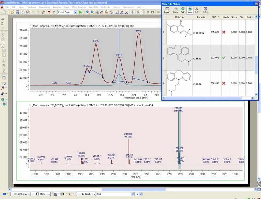Open the Entire Page zoom dropdown

[x=75, y=12]
